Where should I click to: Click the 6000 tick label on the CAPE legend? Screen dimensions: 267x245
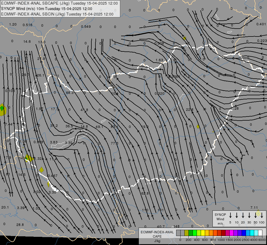(262, 240)
